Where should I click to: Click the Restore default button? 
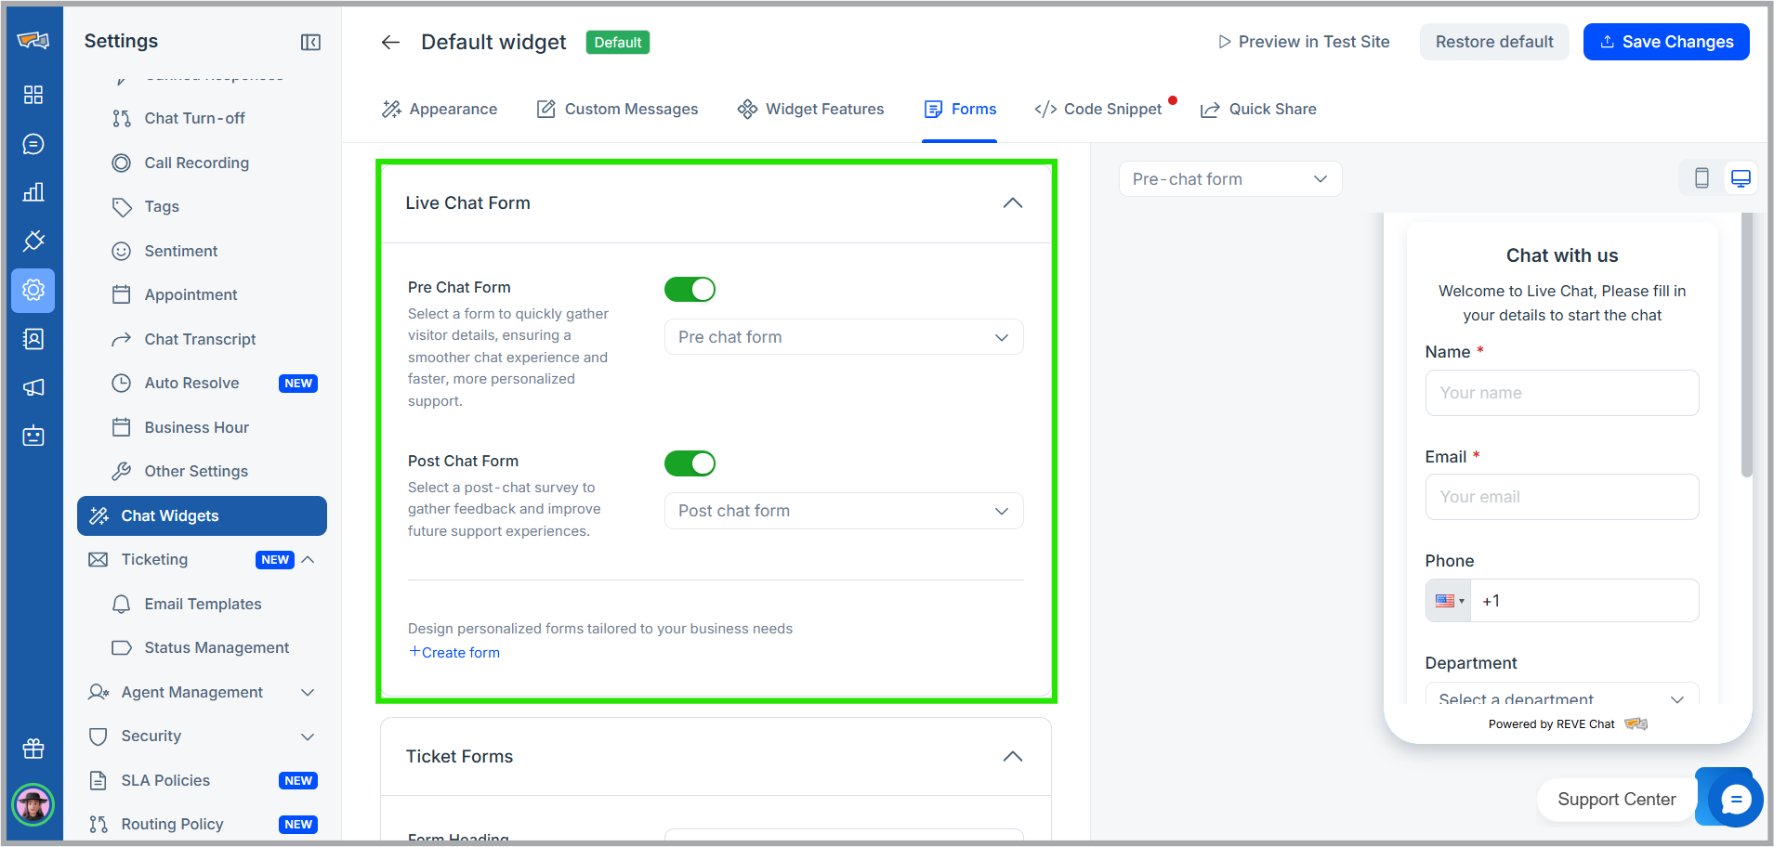[1494, 42]
